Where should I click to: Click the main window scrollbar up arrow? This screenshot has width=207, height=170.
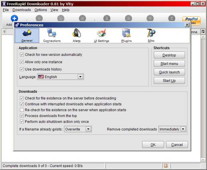[x=203, y=37]
